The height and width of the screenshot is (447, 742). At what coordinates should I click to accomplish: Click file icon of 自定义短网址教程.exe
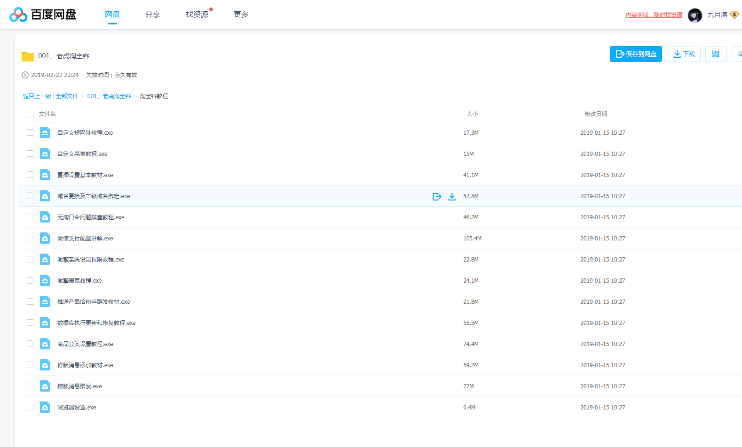click(45, 132)
